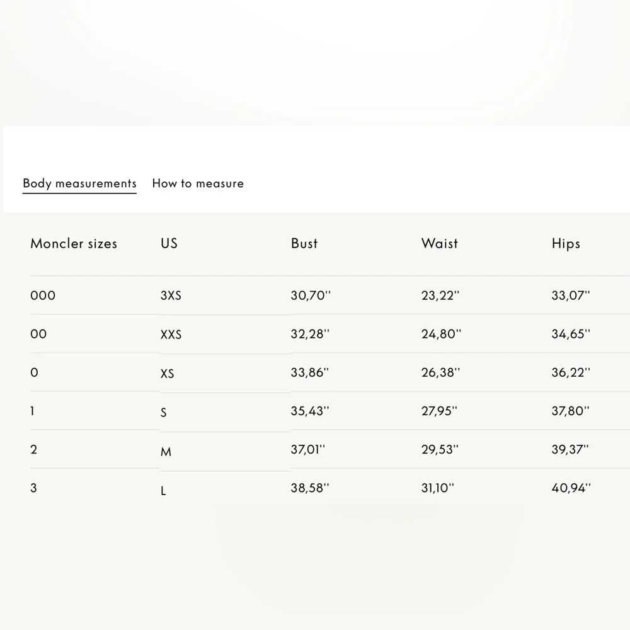This screenshot has width=630, height=630.
Task: Click the US column header
Action: [x=169, y=243]
